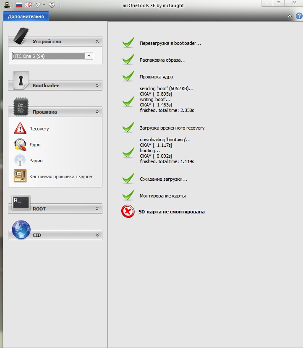Image resolution: width=303 pixels, height=348 pixels.
Task: Select the Ядро kernel option
Action: (x=35, y=145)
